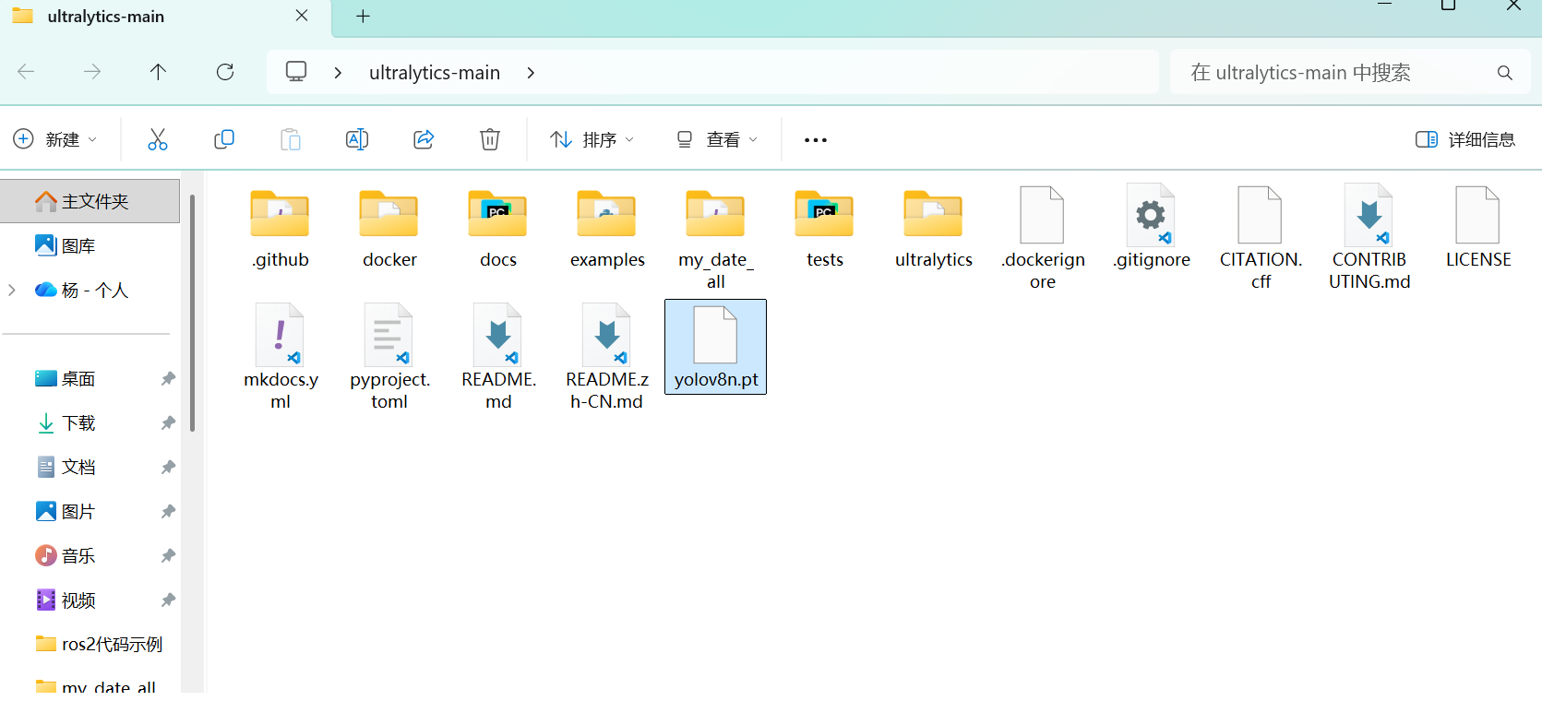
Task: Expand the 杨 - 个人 OneDrive tree item
Action: click(x=12, y=291)
